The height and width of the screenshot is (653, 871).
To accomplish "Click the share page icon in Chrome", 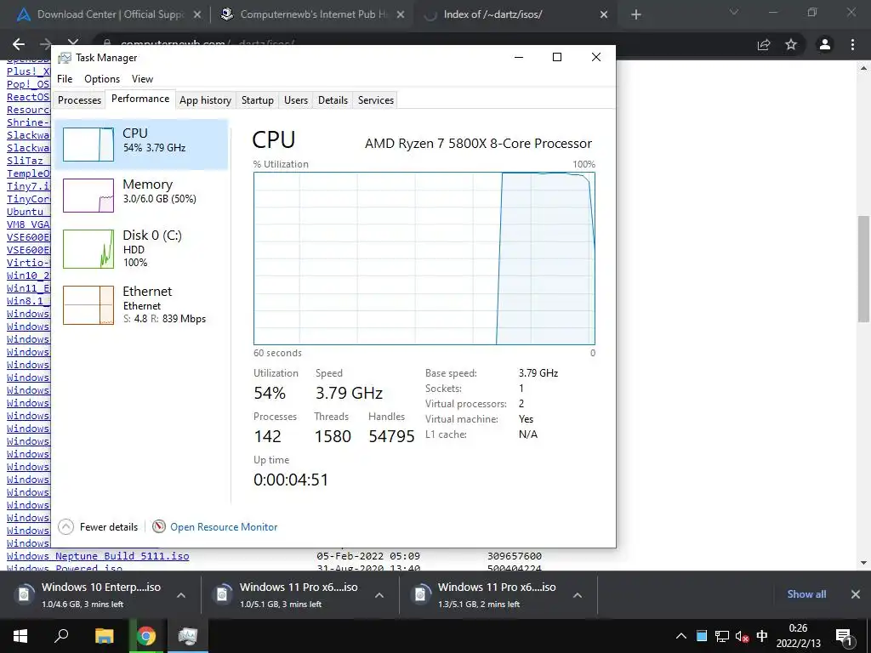I will coord(764,44).
